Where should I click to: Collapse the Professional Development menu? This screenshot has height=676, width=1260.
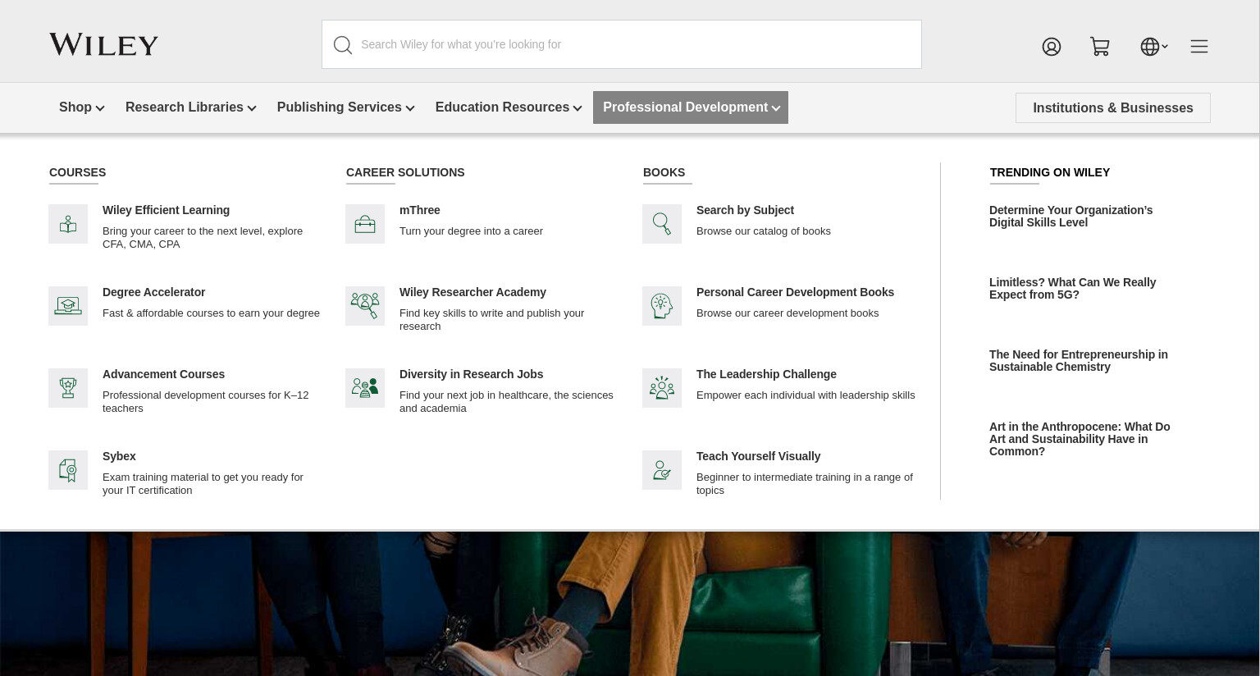[x=691, y=107]
